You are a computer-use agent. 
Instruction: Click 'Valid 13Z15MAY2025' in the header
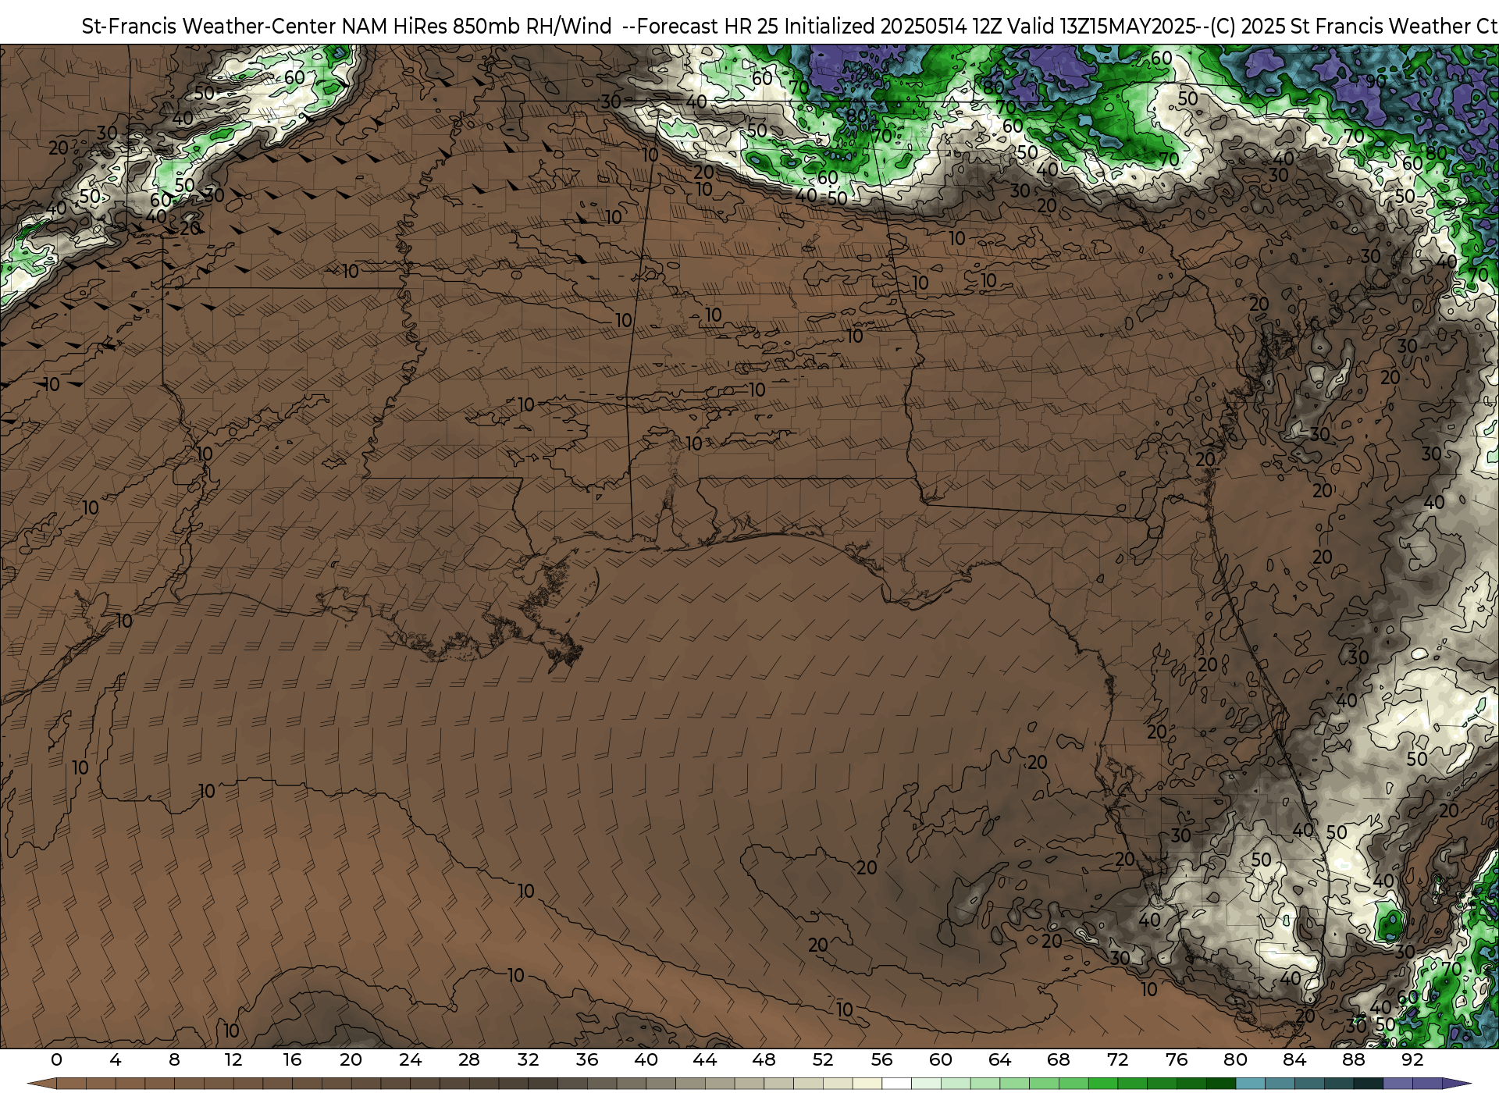1100,27
